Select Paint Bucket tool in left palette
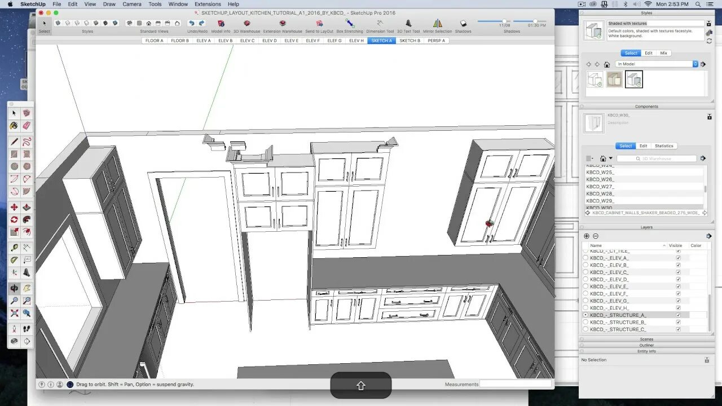The width and height of the screenshot is (722, 406). coord(14,126)
